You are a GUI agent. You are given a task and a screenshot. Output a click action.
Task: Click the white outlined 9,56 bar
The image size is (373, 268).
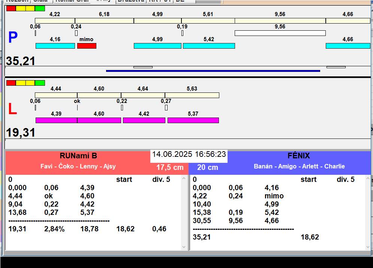pos(280,33)
